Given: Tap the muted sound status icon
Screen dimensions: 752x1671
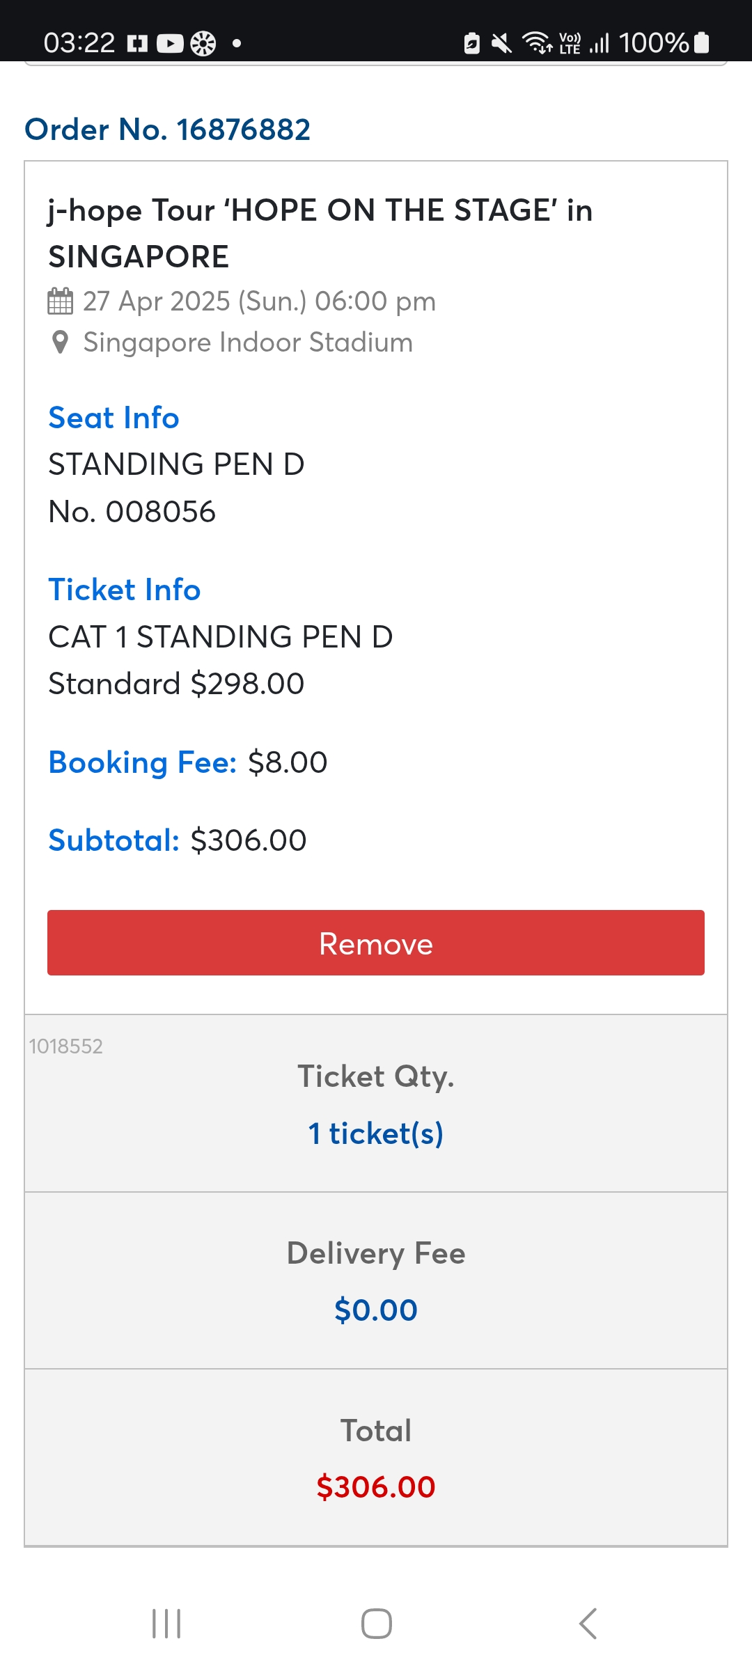Looking at the screenshot, I should [x=501, y=44].
